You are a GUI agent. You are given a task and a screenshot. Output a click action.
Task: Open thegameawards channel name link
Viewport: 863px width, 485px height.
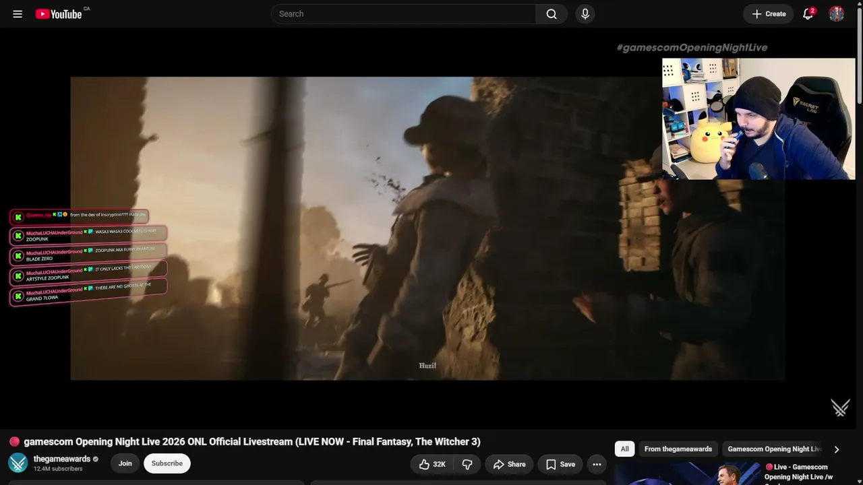point(62,459)
